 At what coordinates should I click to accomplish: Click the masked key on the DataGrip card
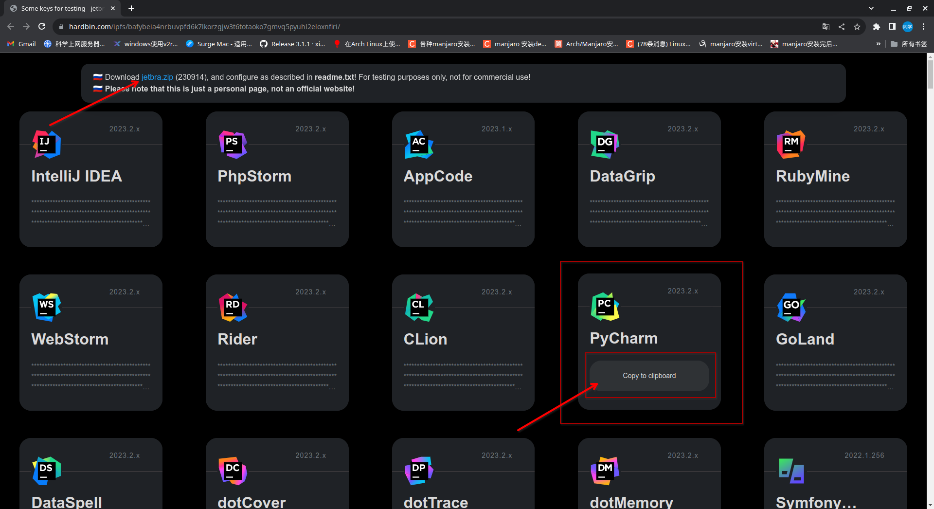[x=649, y=213]
